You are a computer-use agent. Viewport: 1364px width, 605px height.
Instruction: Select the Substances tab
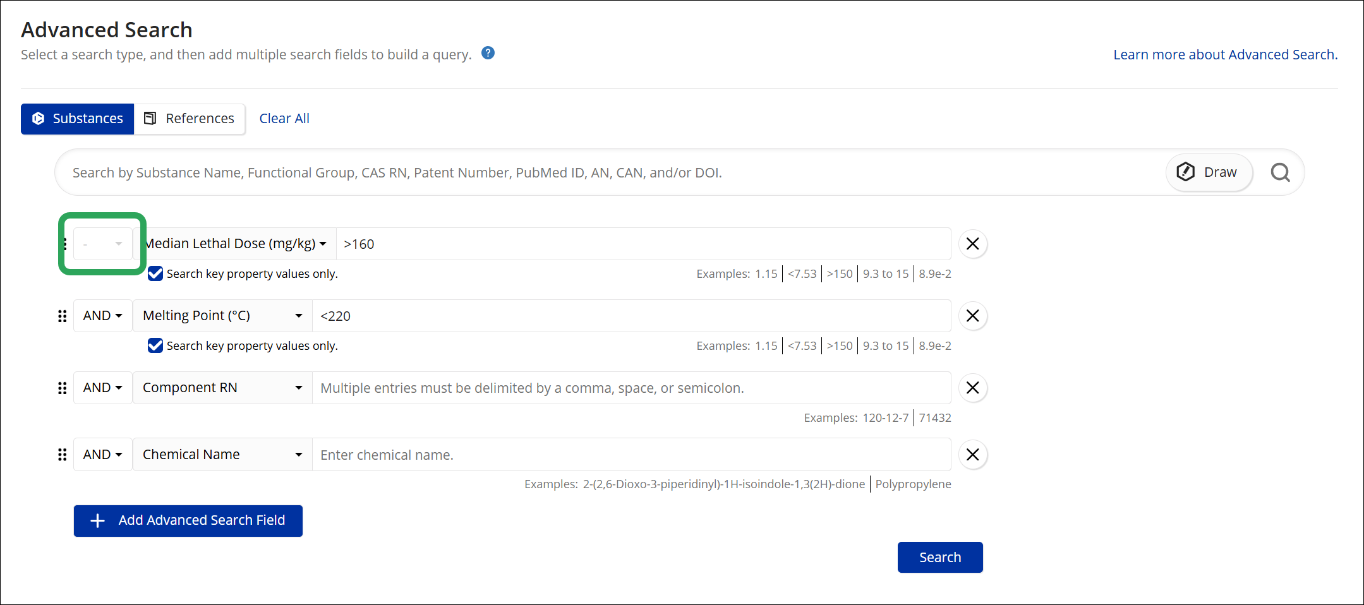pos(77,119)
